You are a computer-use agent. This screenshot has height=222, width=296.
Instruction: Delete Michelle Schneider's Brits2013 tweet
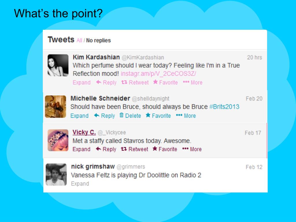point(130,116)
